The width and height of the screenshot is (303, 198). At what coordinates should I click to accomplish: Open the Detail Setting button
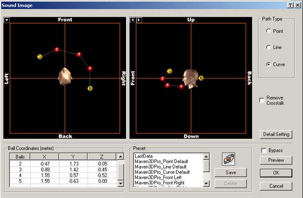pos(276,134)
